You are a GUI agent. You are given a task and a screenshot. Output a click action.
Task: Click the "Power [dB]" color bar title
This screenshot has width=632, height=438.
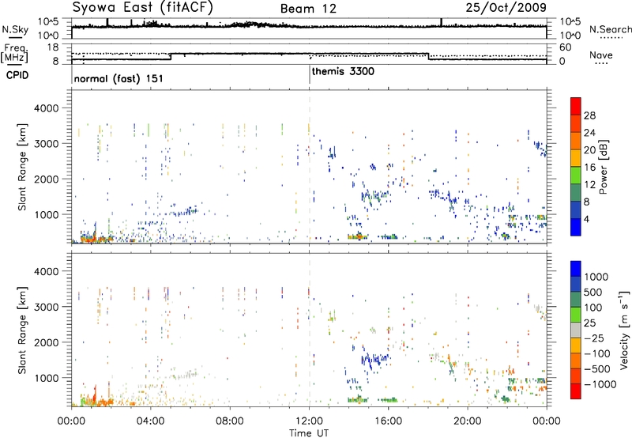pos(603,167)
